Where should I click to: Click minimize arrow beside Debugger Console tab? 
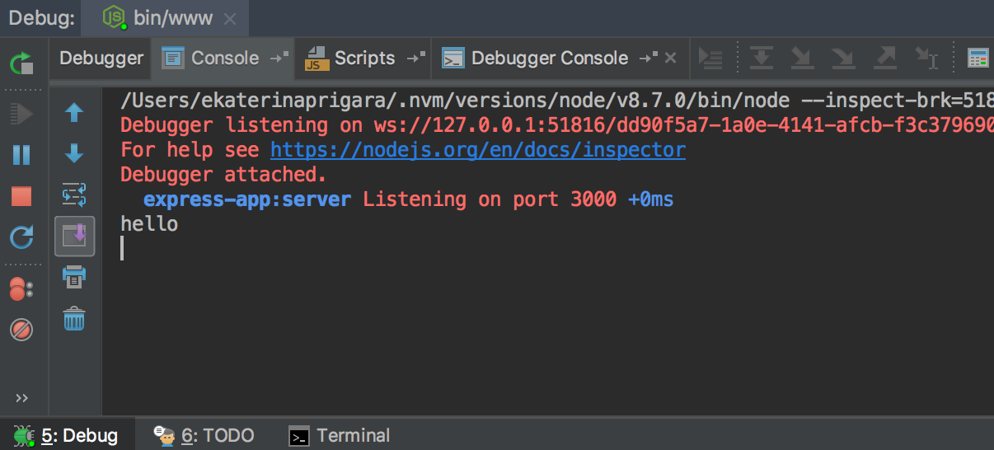pyautogui.click(x=649, y=58)
